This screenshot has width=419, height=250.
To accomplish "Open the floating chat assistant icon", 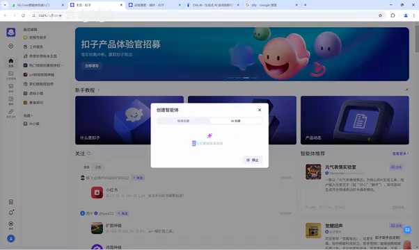I will (x=407, y=230).
